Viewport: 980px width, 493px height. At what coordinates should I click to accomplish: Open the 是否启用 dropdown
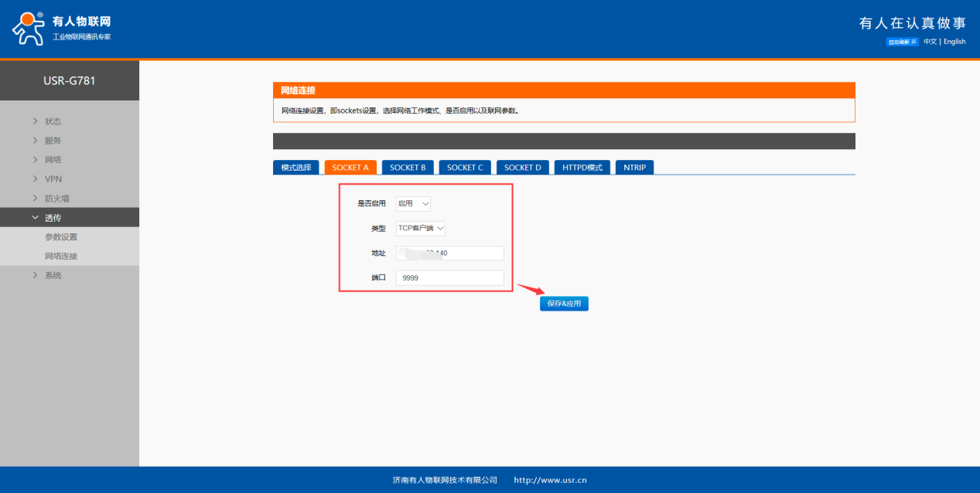pyautogui.click(x=413, y=204)
